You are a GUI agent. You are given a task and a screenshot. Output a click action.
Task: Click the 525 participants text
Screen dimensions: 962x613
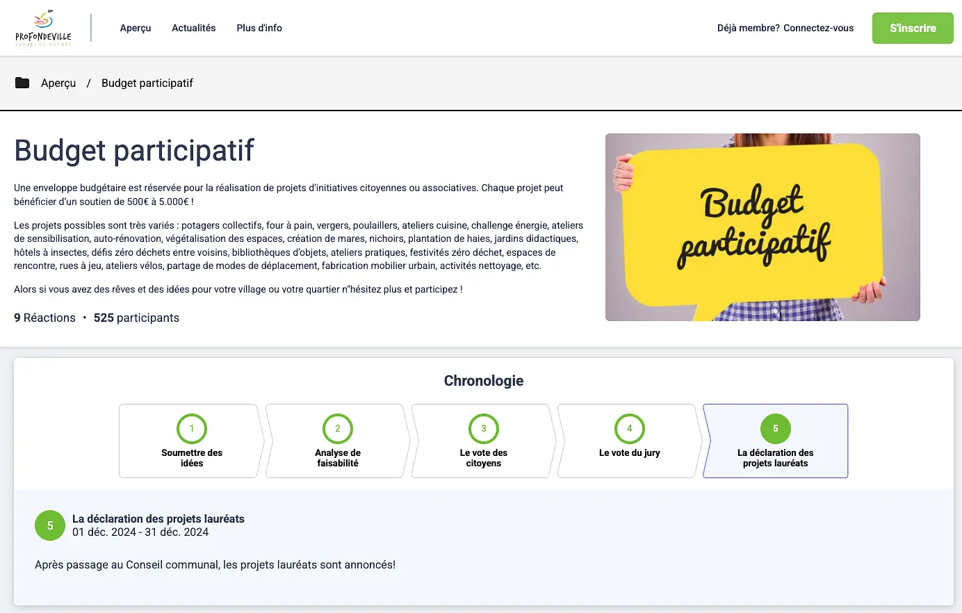click(x=136, y=318)
